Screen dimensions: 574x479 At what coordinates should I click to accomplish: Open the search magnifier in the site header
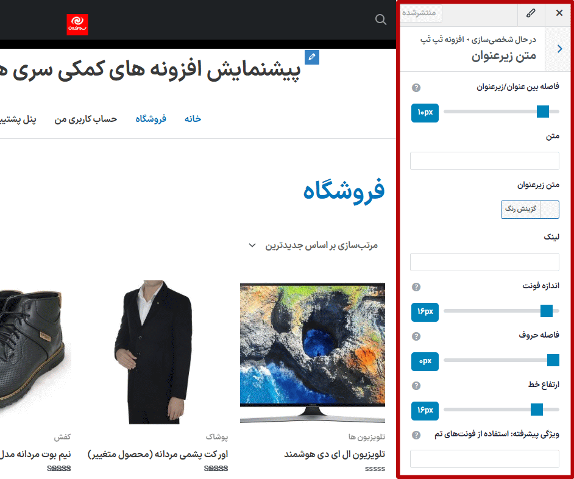(x=380, y=20)
